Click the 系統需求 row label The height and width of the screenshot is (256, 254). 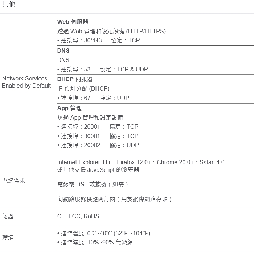pos(14,181)
